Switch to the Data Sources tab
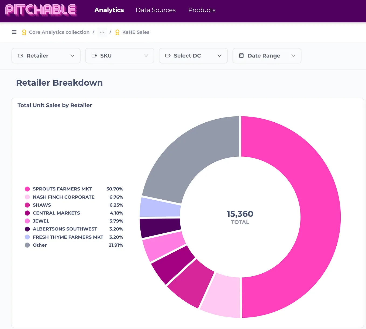 click(x=156, y=10)
